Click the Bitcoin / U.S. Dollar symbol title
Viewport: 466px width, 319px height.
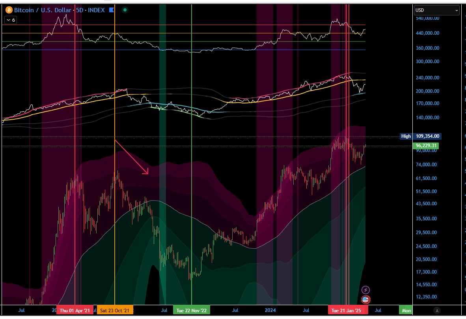tap(43, 10)
